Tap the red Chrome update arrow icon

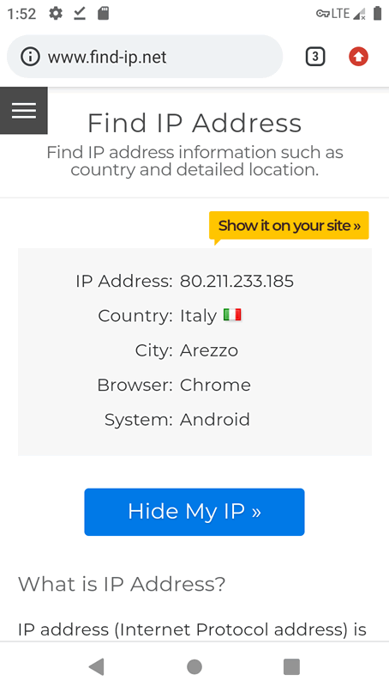358,57
